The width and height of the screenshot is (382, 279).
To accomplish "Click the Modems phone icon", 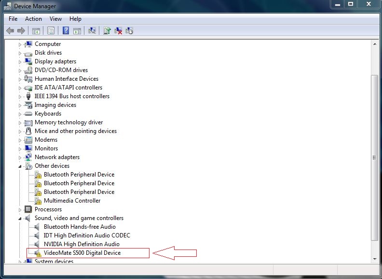I will 28,140.
